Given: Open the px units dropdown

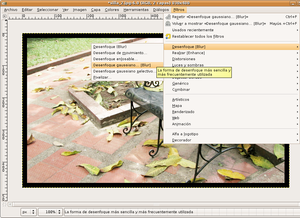Looking at the screenshot, I should 29,212.
